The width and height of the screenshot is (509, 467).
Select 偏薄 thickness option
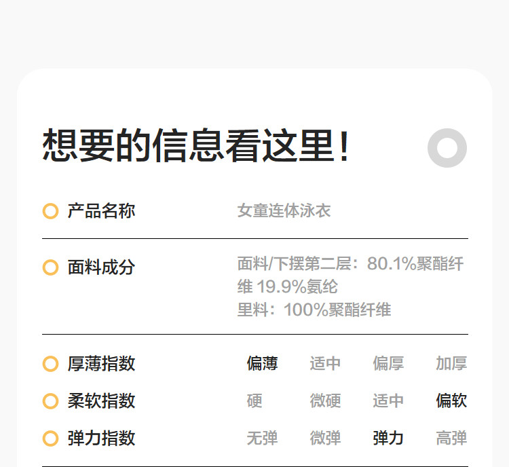[x=262, y=364]
